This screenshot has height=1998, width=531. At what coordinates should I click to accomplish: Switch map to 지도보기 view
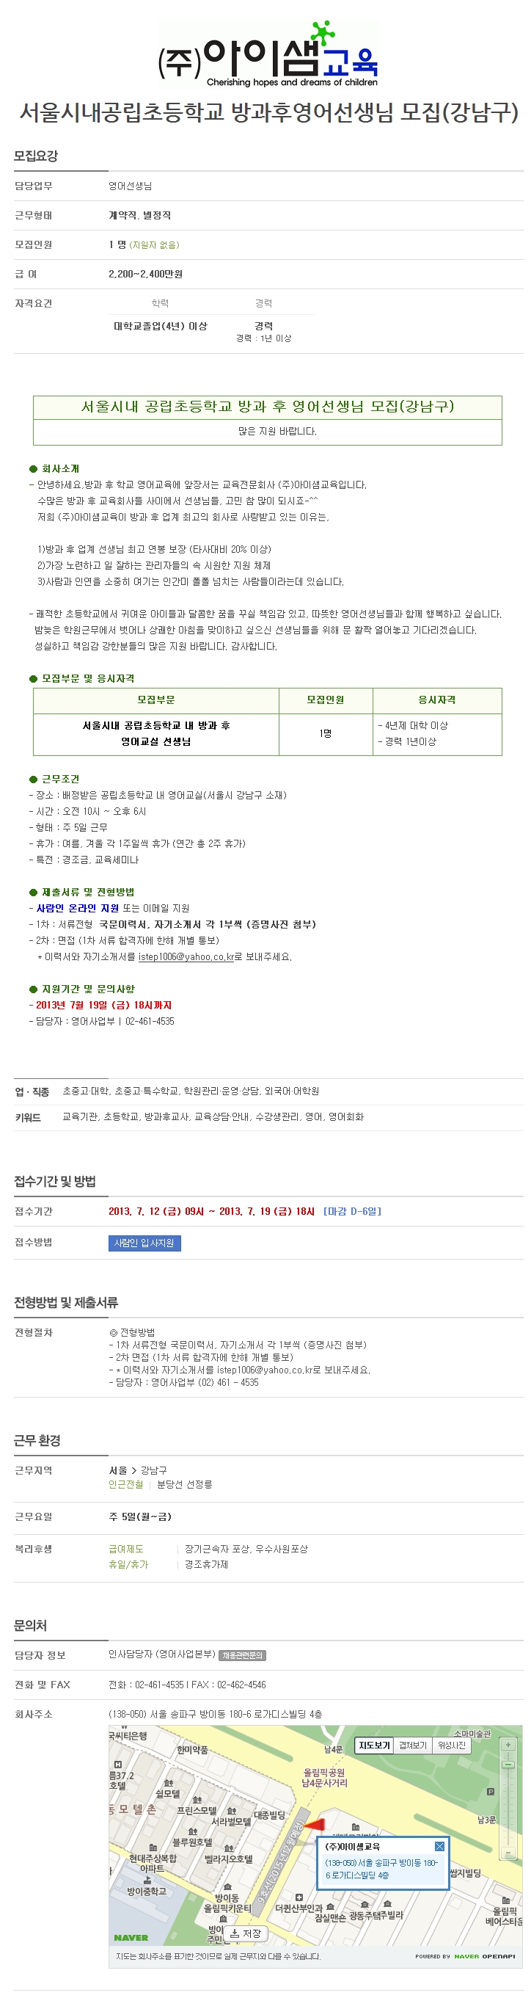[373, 1745]
